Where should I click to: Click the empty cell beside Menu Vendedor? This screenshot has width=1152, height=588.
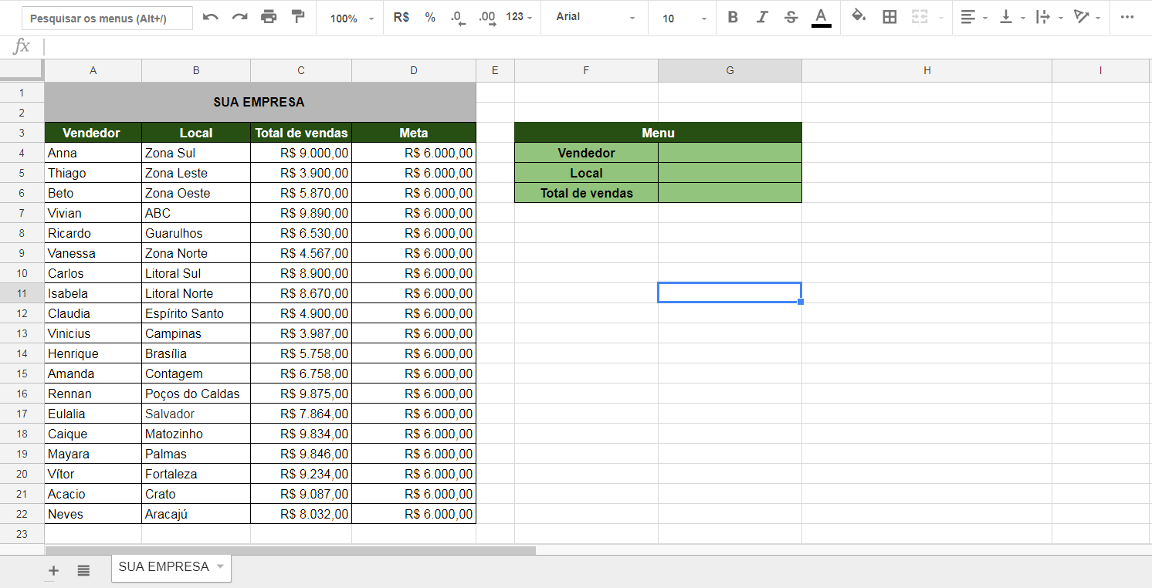pyautogui.click(x=730, y=153)
